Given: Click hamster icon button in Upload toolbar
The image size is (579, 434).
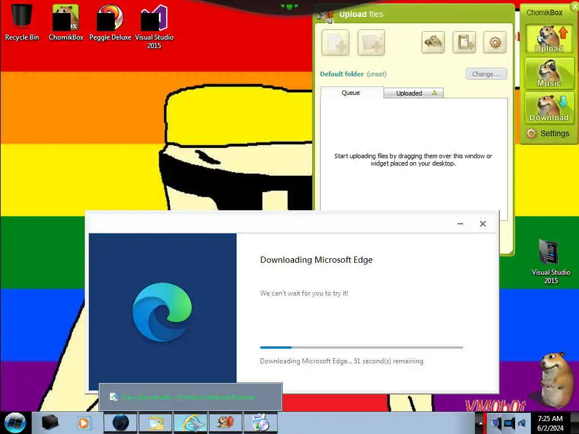Looking at the screenshot, I should point(433,42).
